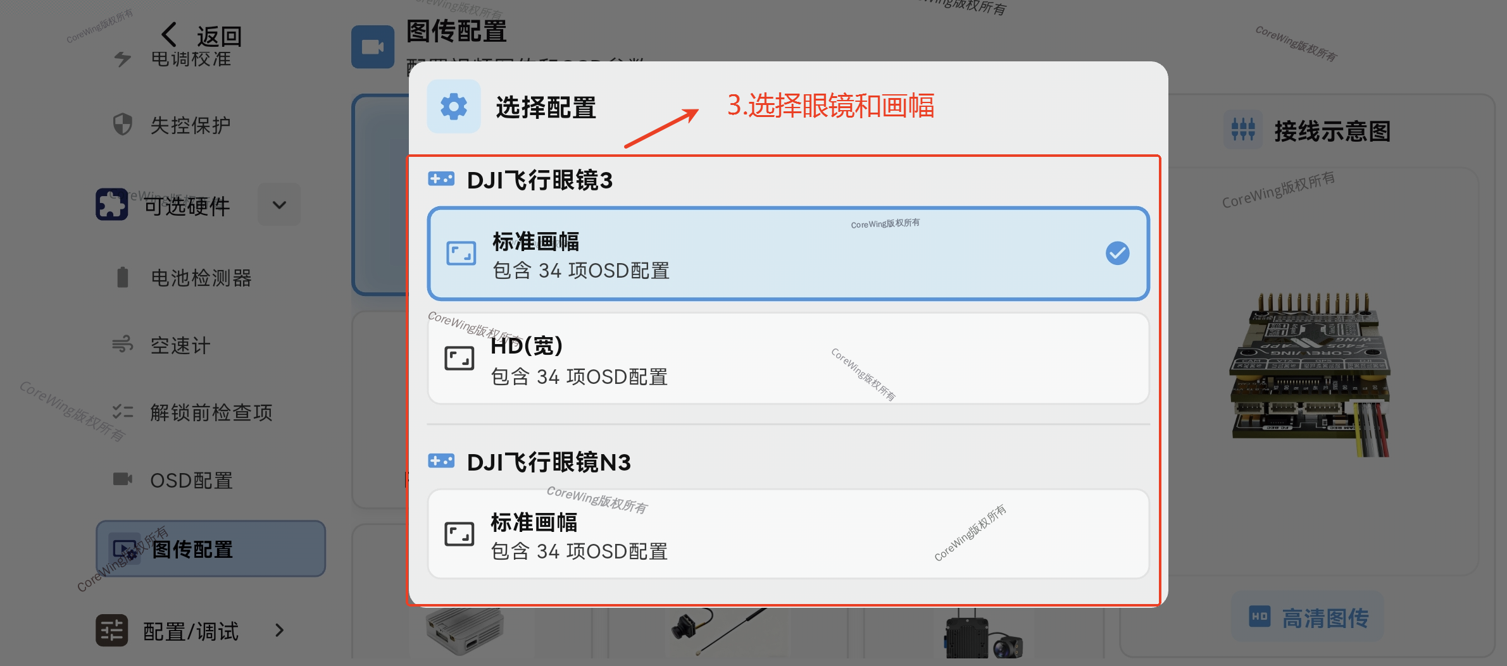This screenshot has height=666, width=1507.
Task: Expand the 配置/调试 section arrow
Action: [279, 630]
